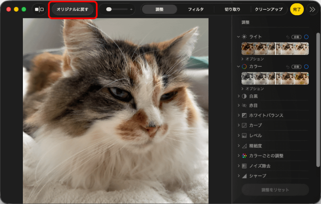Viewport: 321px width, 204px height.
Task: Click the レベル histogram icon
Action: pyautogui.click(x=244, y=135)
